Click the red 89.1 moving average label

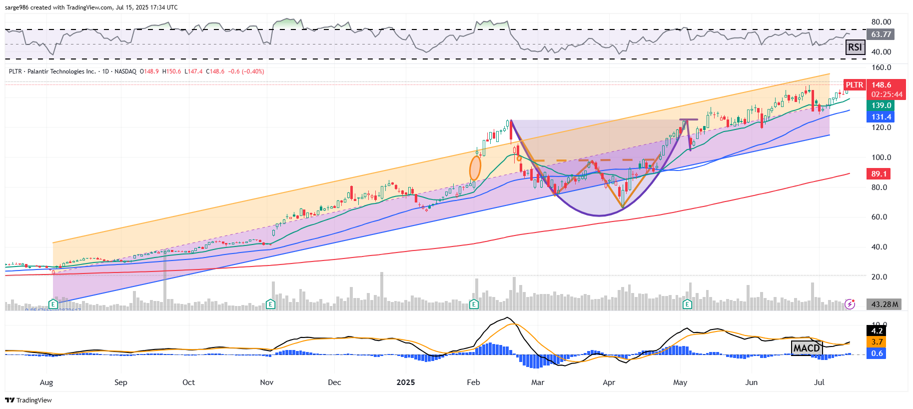(879, 174)
